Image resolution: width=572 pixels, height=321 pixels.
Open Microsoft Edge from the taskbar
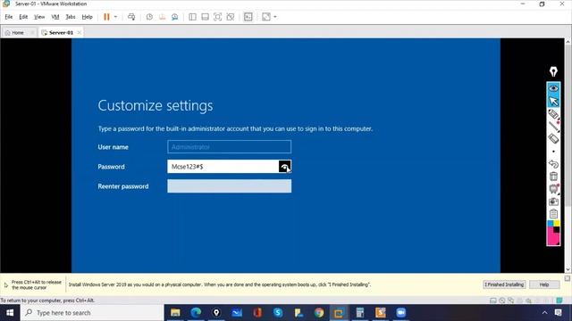tap(196, 313)
